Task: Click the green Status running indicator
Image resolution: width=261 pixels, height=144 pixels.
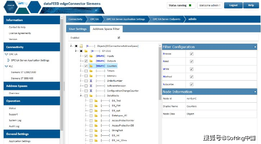Action: [x=190, y=5]
